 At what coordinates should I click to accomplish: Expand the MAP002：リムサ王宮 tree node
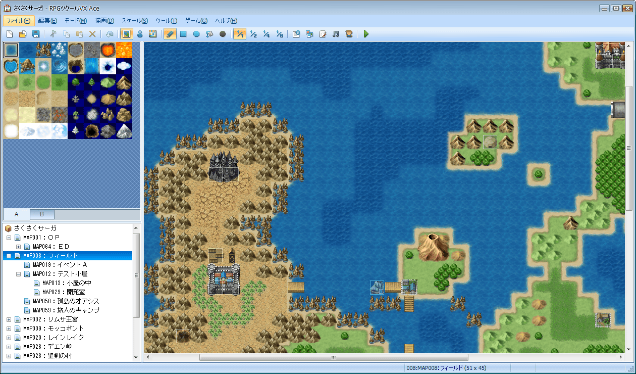[x=9, y=319]
